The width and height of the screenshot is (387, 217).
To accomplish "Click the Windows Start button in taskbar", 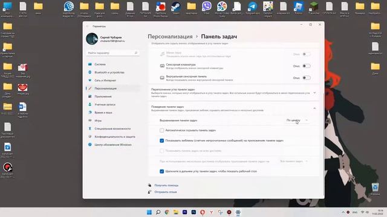I will (149, 212).
